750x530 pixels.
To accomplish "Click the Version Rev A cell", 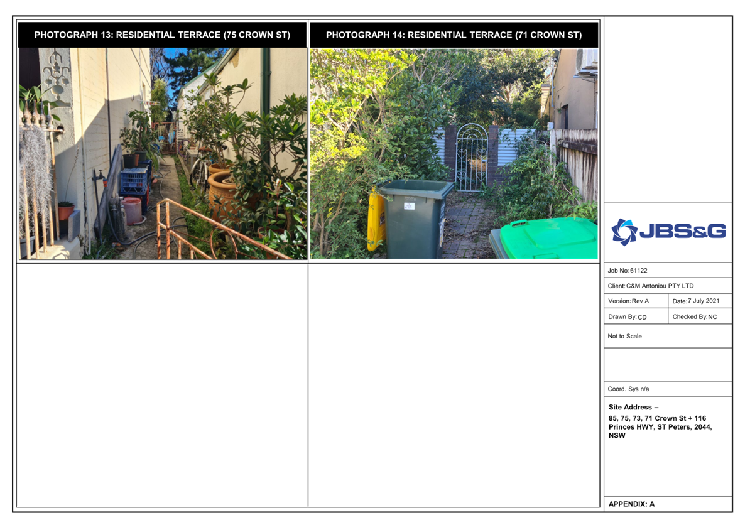I will coord(629,301).
